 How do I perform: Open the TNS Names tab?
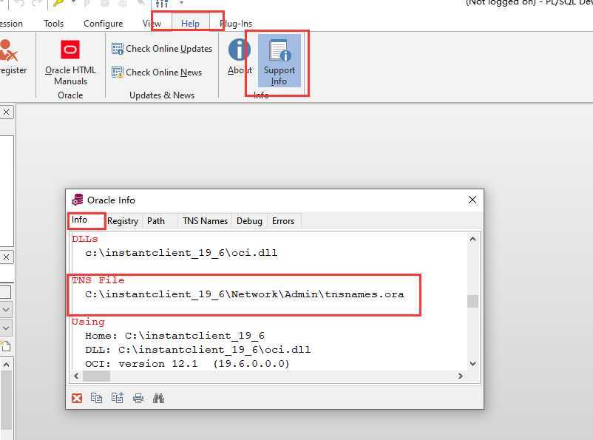coord(205,221)
